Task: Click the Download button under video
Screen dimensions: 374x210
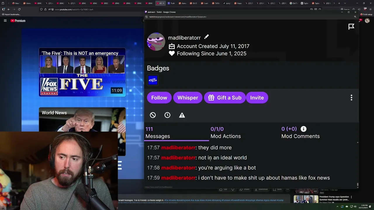Action: 261,189
